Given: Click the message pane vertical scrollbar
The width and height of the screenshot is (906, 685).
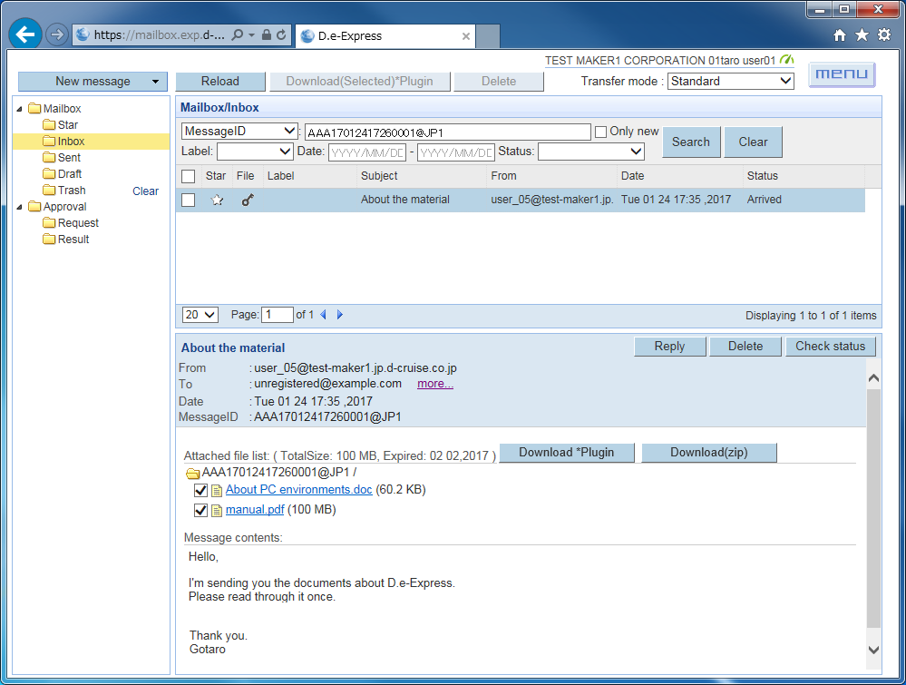Looking at the screenshot, I should click(873, 508).
